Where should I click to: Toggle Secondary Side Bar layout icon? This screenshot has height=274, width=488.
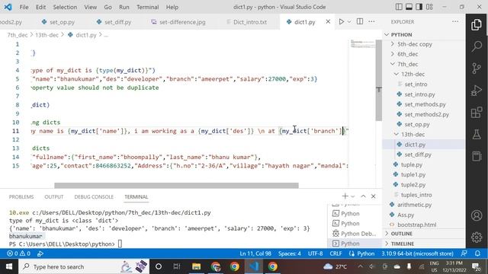click(x=419, y=7)
